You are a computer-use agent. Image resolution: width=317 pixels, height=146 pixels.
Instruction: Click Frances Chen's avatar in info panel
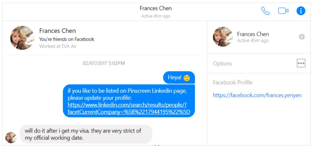tap(223, 37)
